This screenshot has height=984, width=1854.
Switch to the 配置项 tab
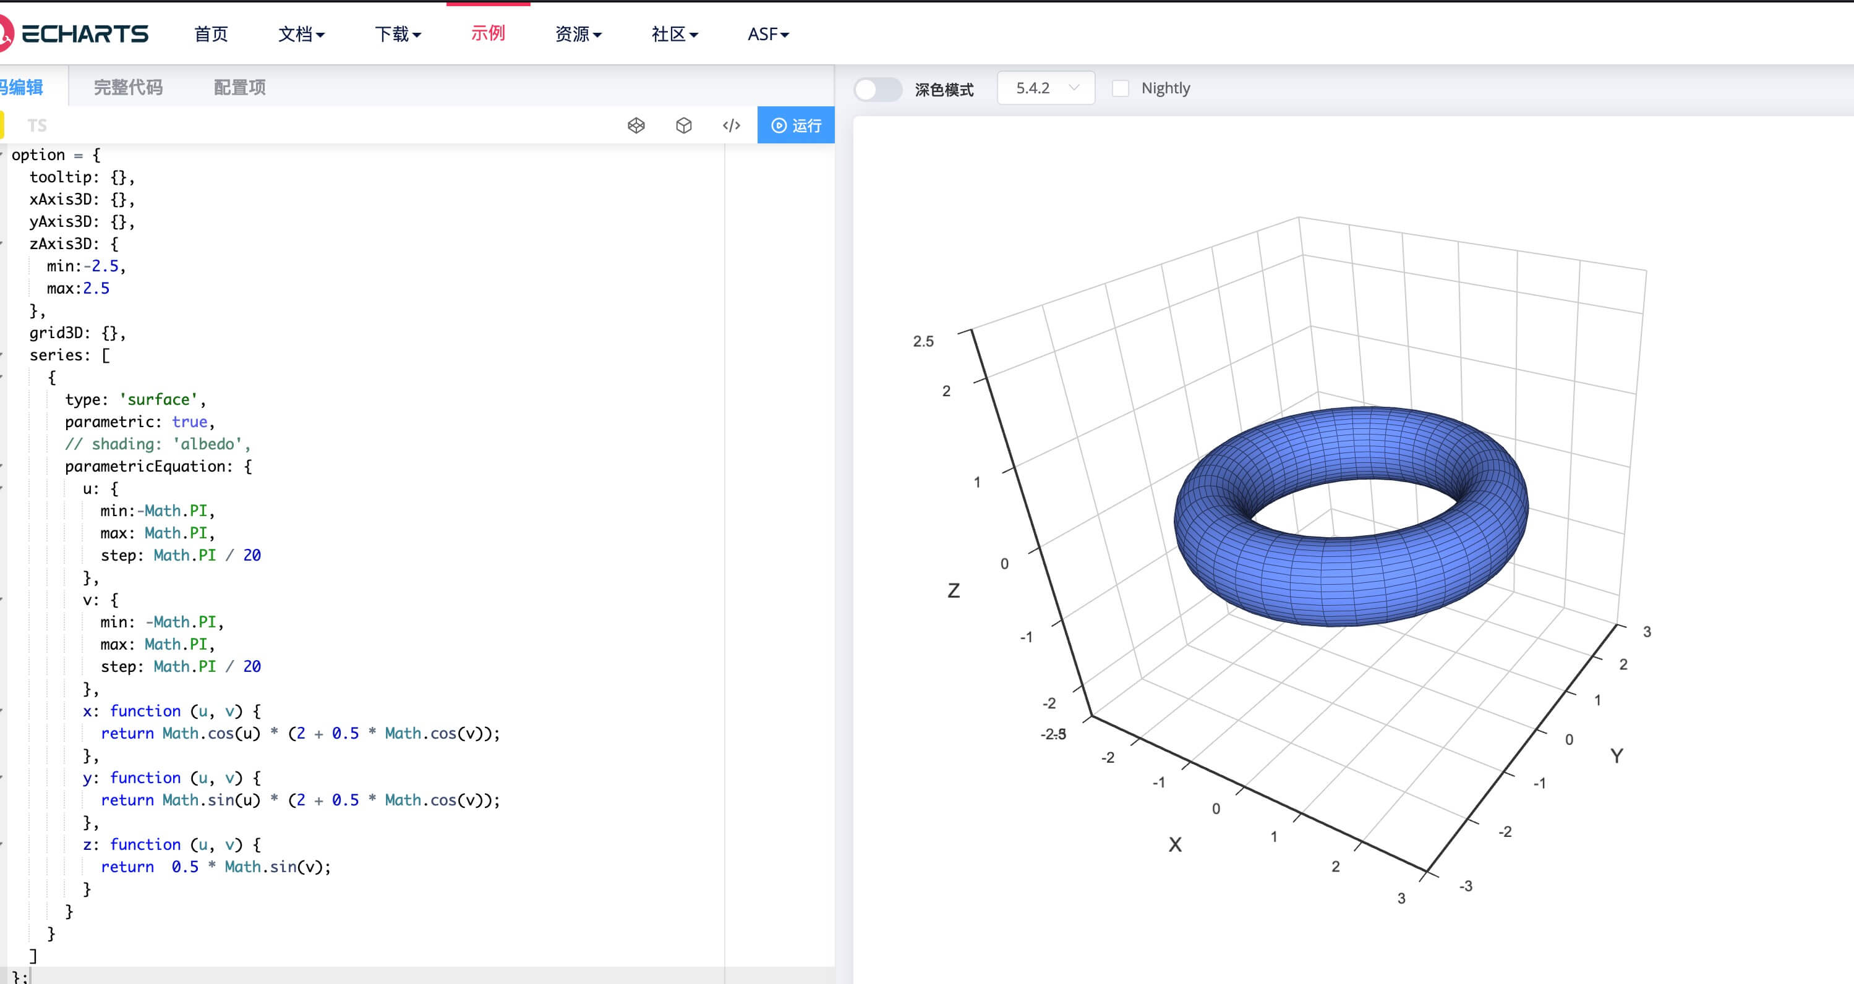coord(240,88)
